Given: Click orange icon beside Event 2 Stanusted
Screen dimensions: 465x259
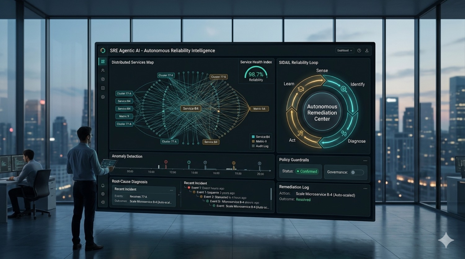Looking at the screenshot, I should (x=201, y=197).
